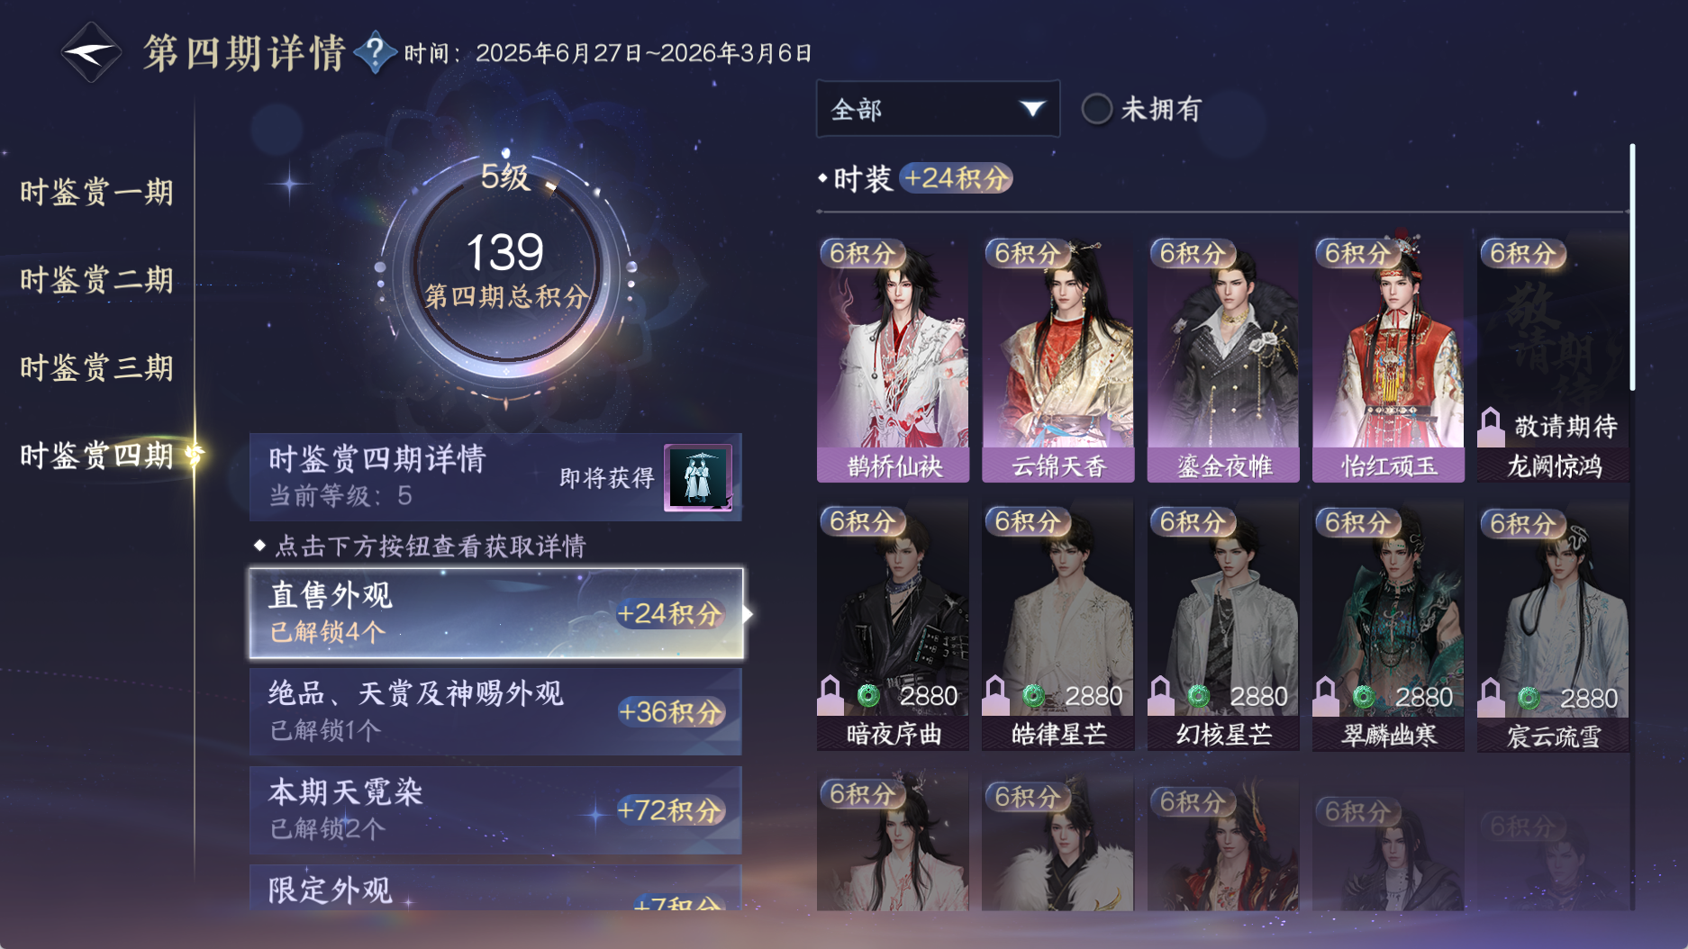The image size is (1688, 949).
Task: Click the dropdown arrow beside 全部
Action: [x=1032, y=109]
